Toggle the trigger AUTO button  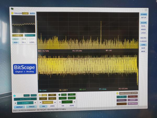pos(32,13)
